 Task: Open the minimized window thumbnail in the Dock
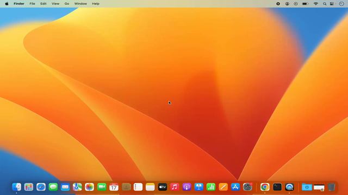tap(319, 187)
